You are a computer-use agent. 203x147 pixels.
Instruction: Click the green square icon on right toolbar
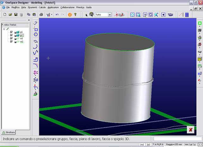(200, 23)
